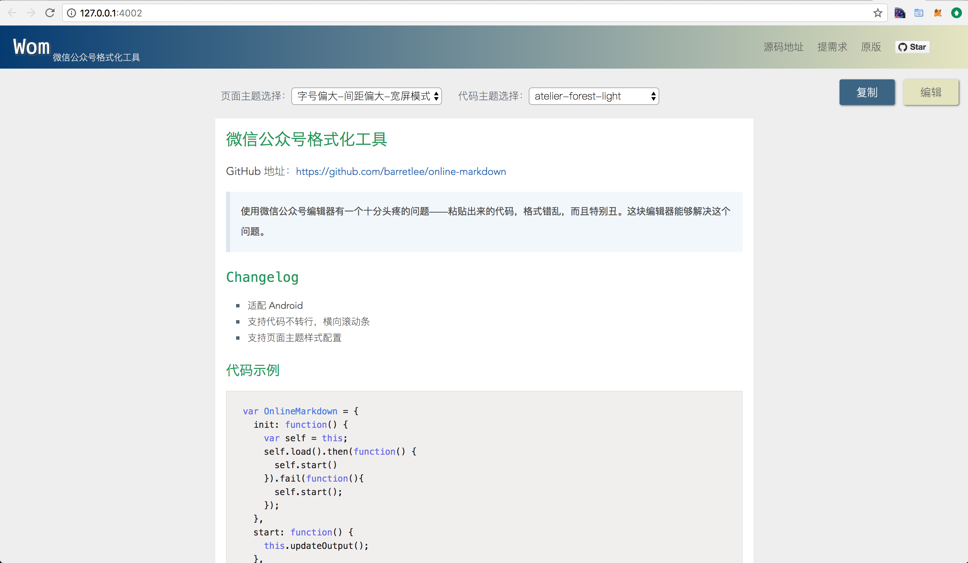Open the speedometer gauge extension
968x563 pixels.
[x=900, y=13]
